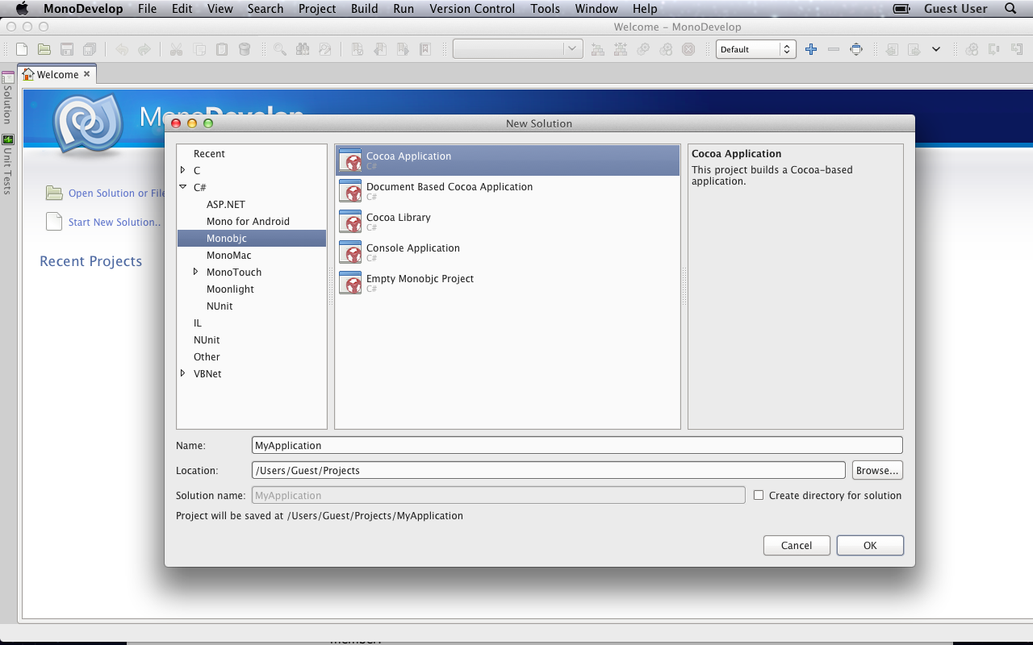
Task: Select the Cocoa Application template icon
Action: click(x=350, y=160)
